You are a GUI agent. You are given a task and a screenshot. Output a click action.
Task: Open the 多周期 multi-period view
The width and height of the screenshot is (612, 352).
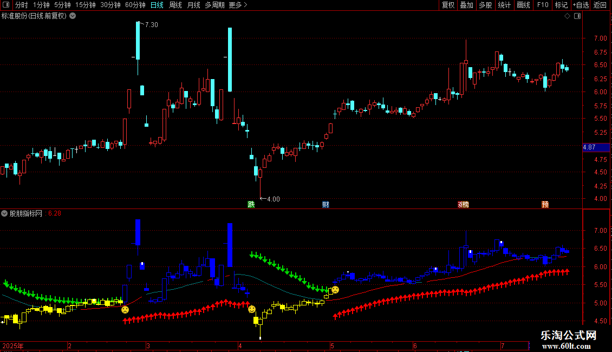tap(214, 5)
